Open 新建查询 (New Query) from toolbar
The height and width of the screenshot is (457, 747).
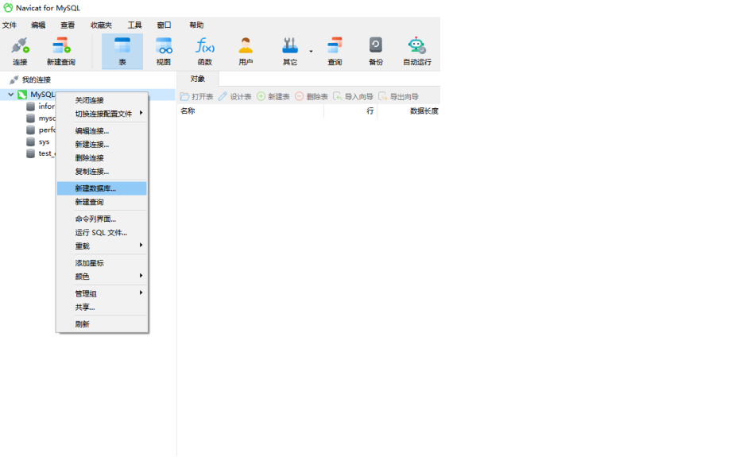[x=61, y=51]
